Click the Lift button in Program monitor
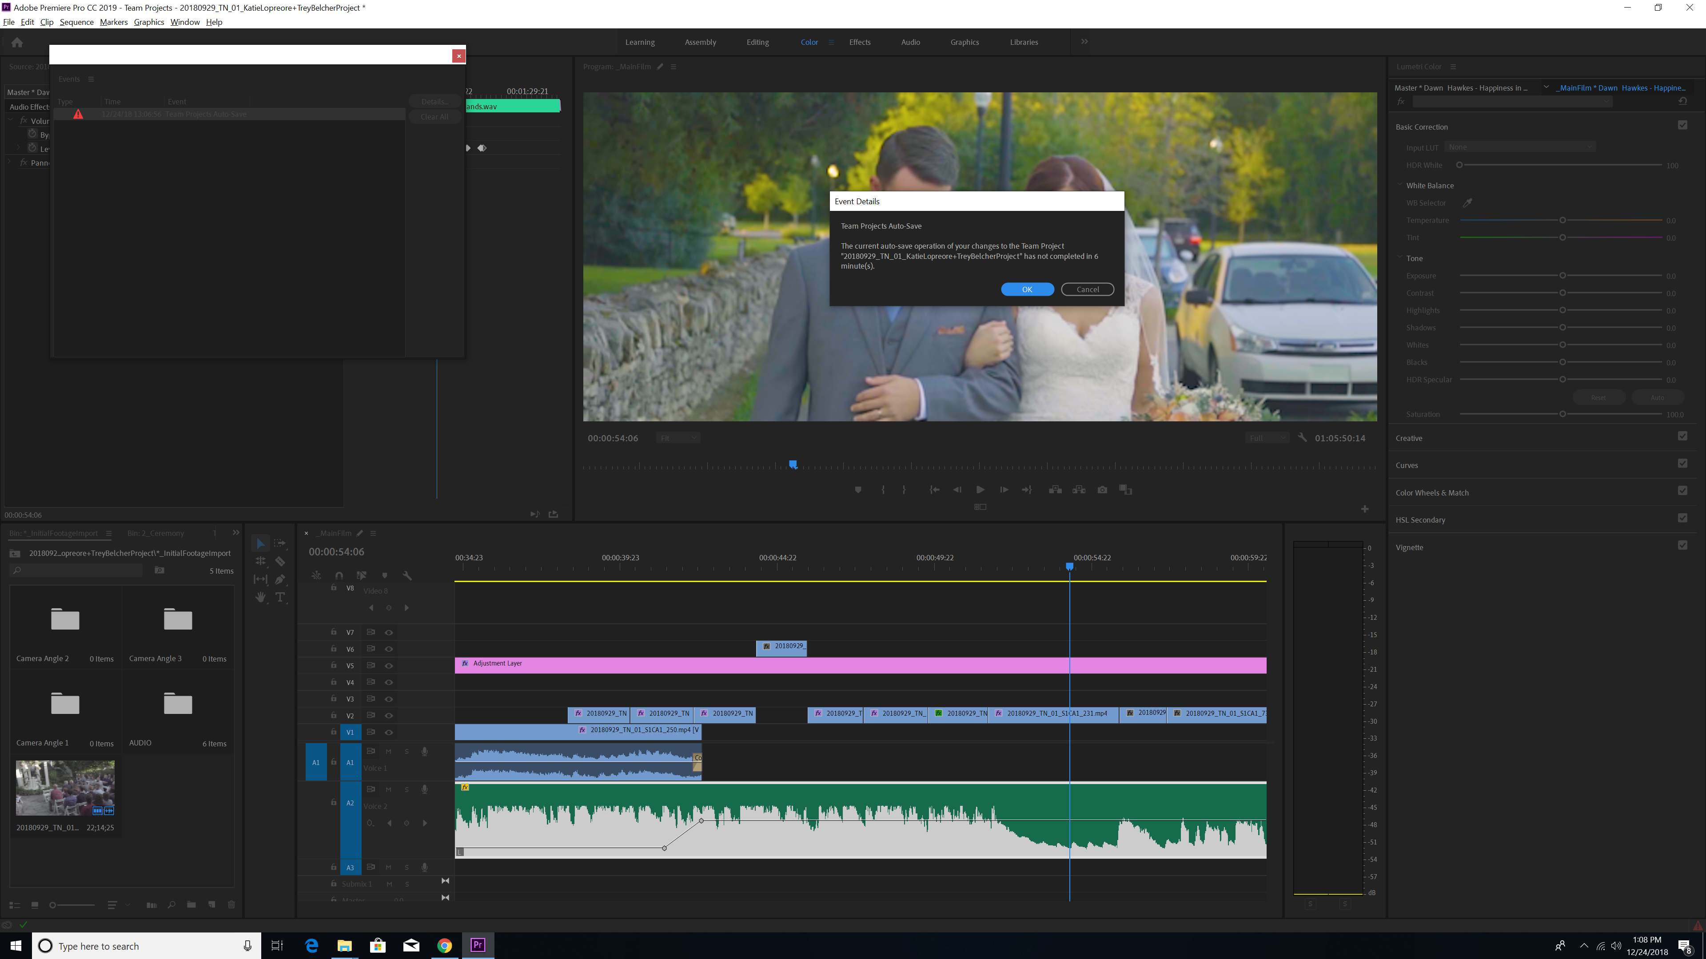1706x959 pixels. [1056, 490]
